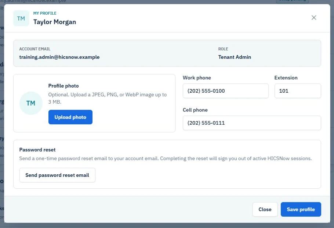Viewport: 334px width, 228px height.
Task: Click the Password reset section heading
Action: point(37,150)
